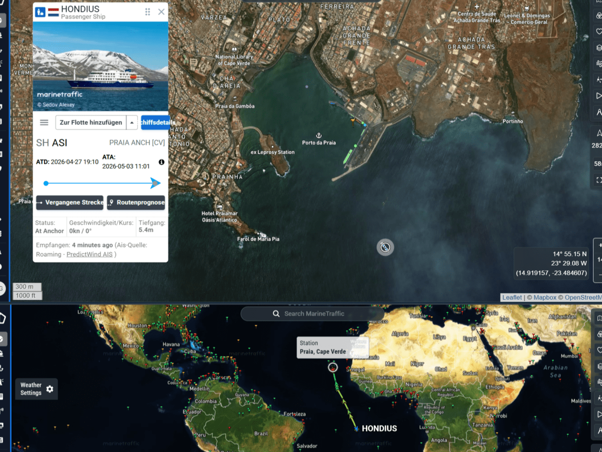This screenshot has height=452, width=602.
Task: Open the layers icon on lower map right toolbar
Action: [599, 367]
